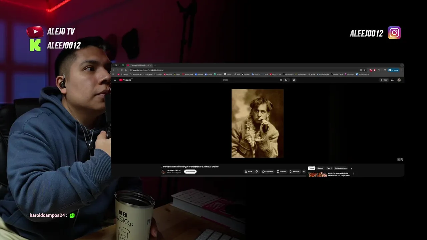Open the Behance bookmark

[x=199, y=74]
